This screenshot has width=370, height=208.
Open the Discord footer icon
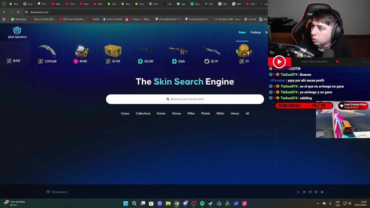pos(304,192)
